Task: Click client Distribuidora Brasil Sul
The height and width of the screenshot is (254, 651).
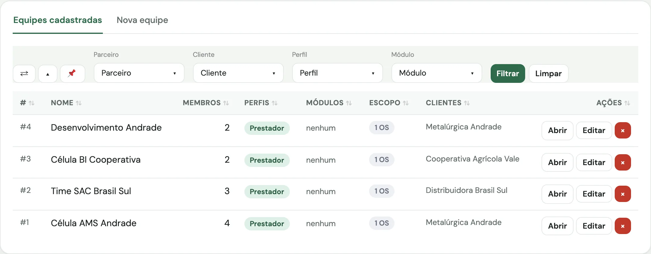Action: coord(466,190)
